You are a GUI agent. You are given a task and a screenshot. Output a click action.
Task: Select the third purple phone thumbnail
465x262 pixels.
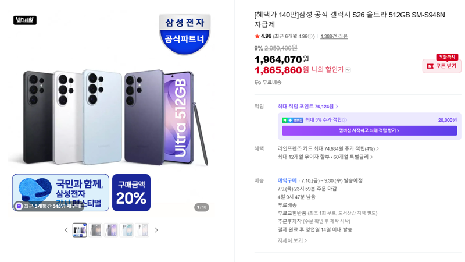(x=111, y=230)
